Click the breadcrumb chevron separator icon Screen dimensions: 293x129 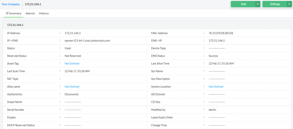[x=22, y=4]
